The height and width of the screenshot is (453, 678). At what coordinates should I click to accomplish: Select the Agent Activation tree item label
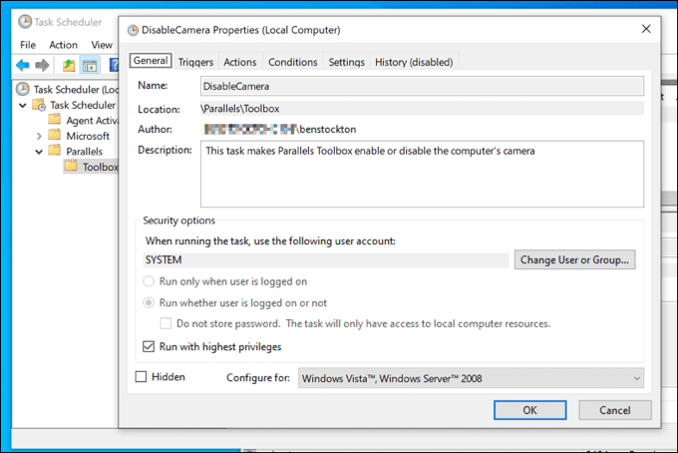pyautogui.click(x=92, y=121)
